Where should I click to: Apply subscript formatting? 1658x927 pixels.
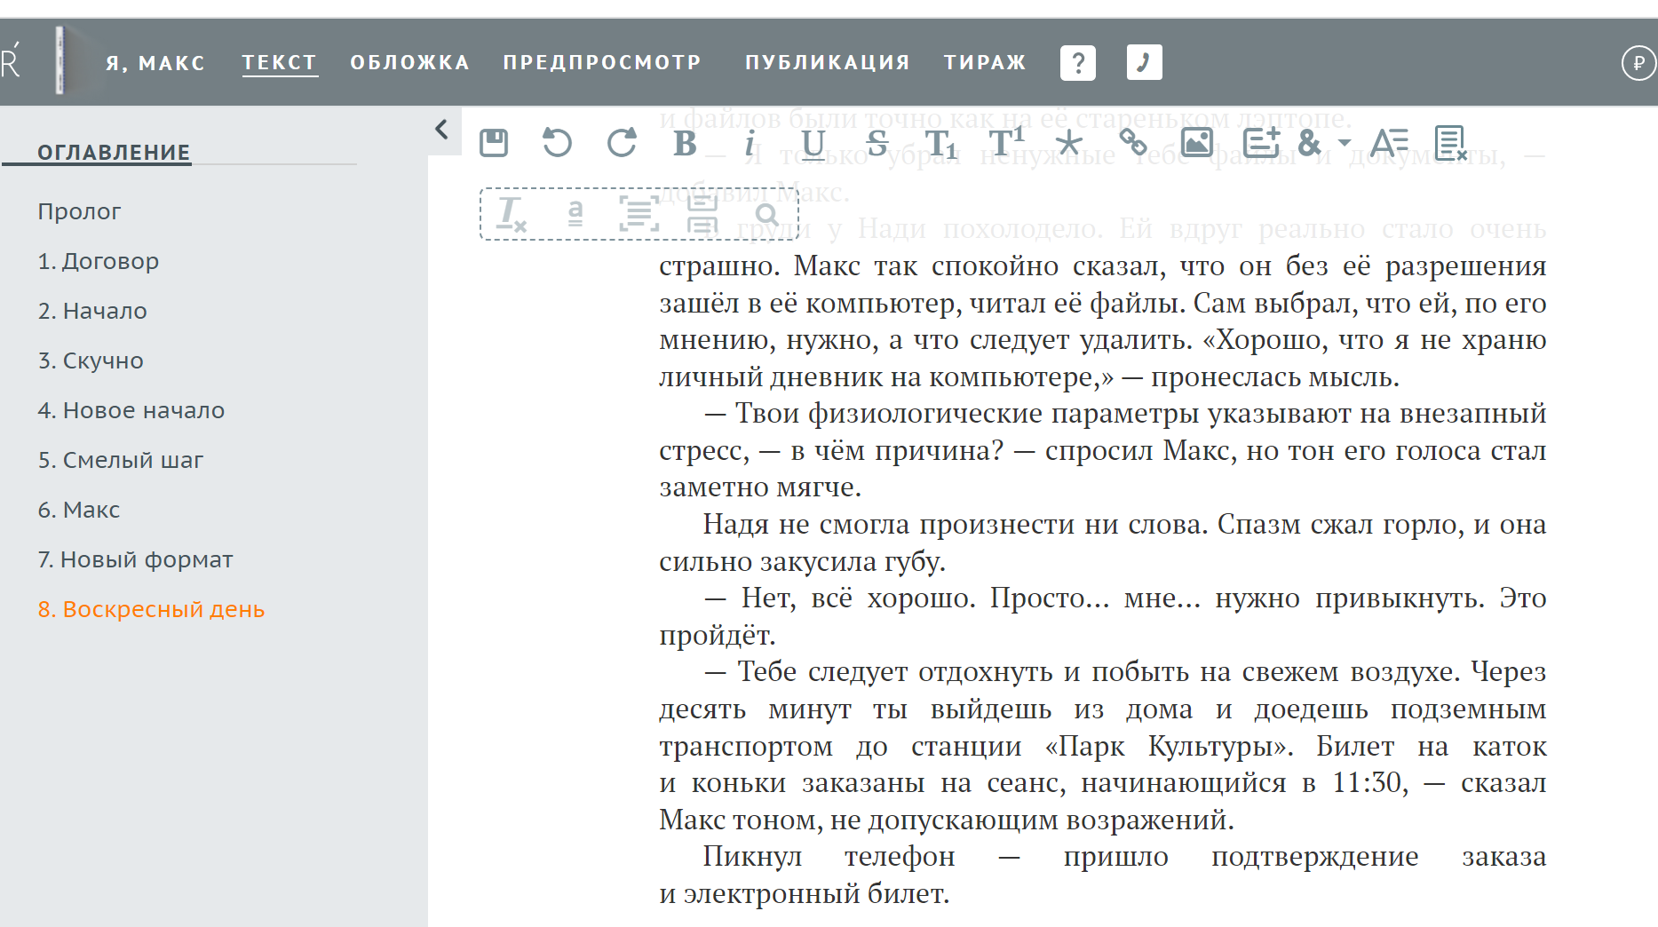[x=940, y=144]
